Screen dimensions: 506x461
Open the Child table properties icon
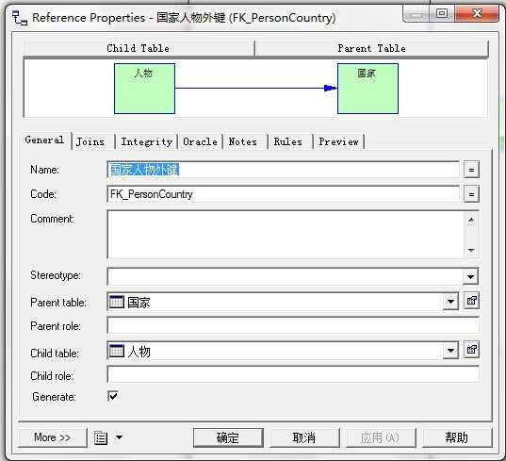pyautogui.click(x=471, y=350)
